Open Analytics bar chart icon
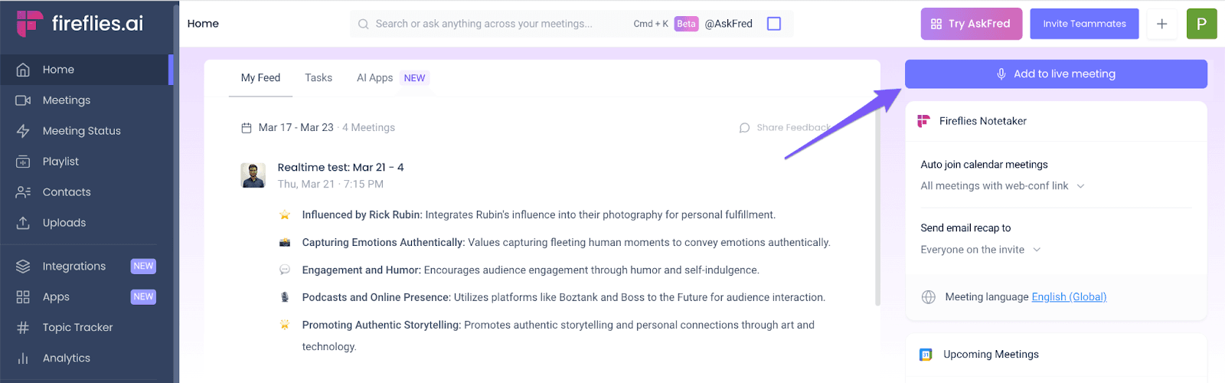 click(23, 358)
